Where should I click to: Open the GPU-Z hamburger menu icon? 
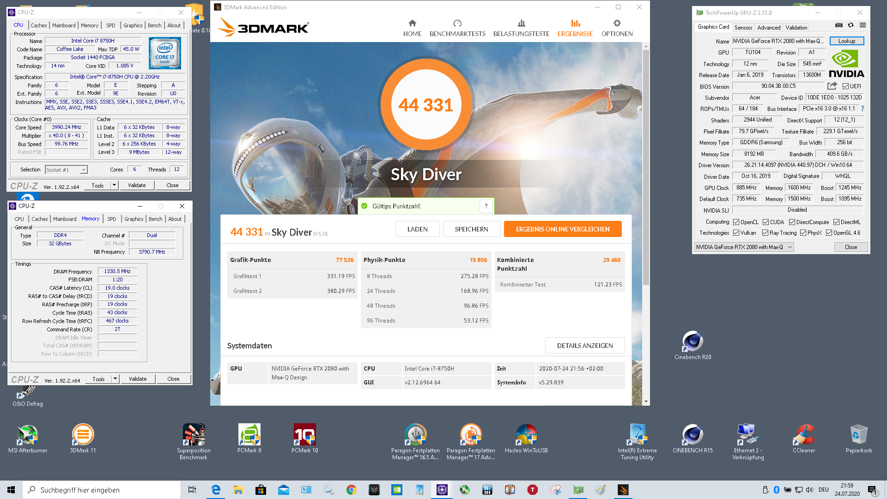(x=863, y=25)
